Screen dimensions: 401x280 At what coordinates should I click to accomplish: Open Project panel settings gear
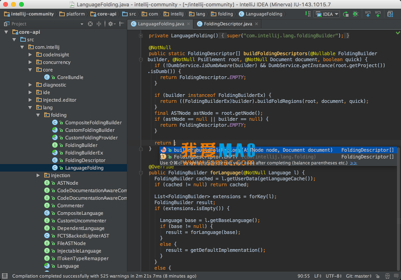(111, 24)
